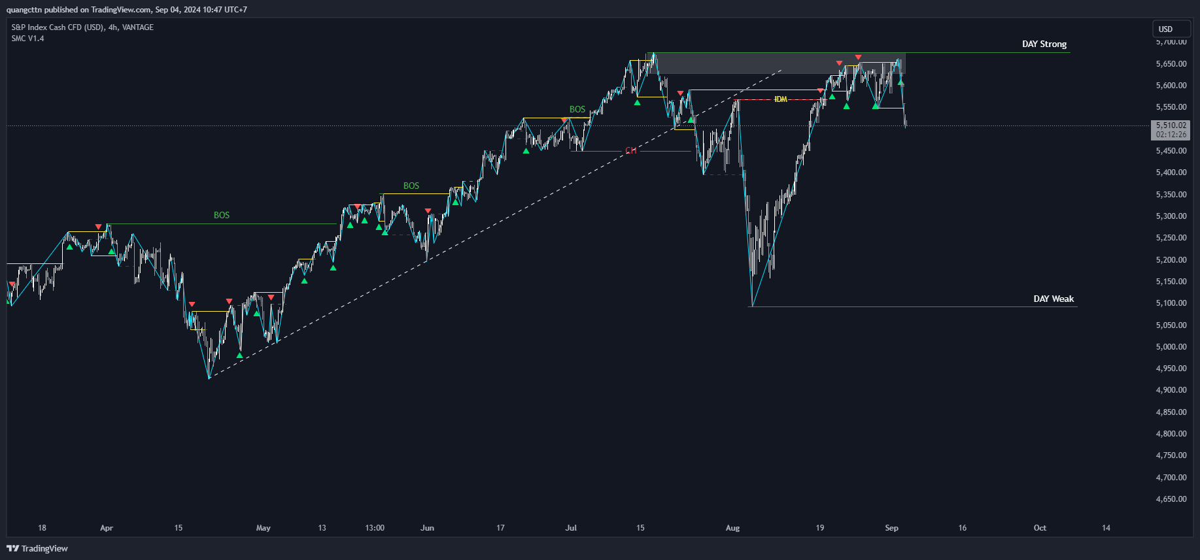Click the USD currency button
The image size is (1200, 560).
tap(1171, 29)
